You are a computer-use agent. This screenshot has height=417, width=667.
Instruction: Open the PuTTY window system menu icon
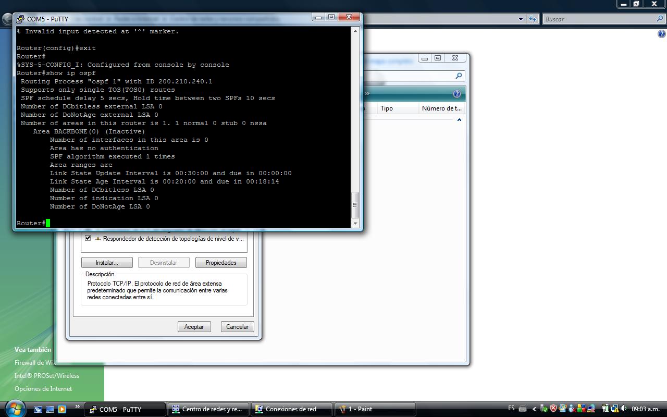click(x=20, y=19)
